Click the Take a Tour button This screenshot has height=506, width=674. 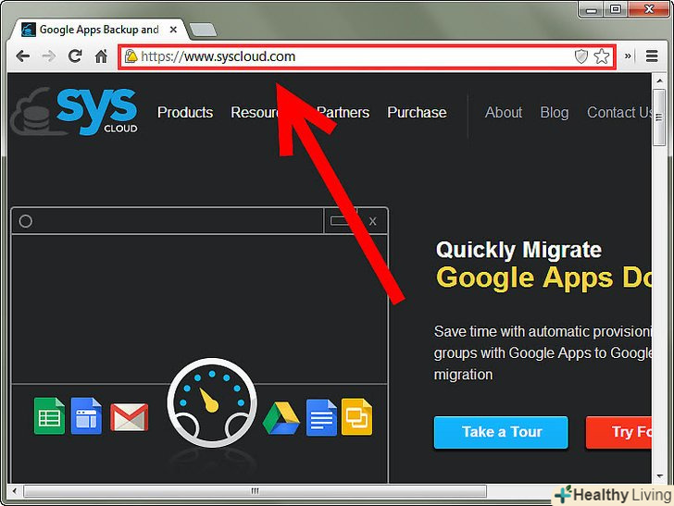(x=501, y=432)
